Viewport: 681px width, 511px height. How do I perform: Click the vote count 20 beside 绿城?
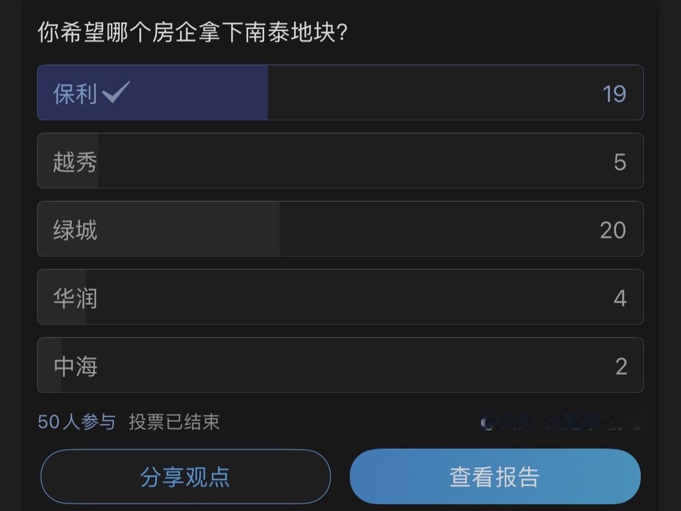[x=612, y=229]
